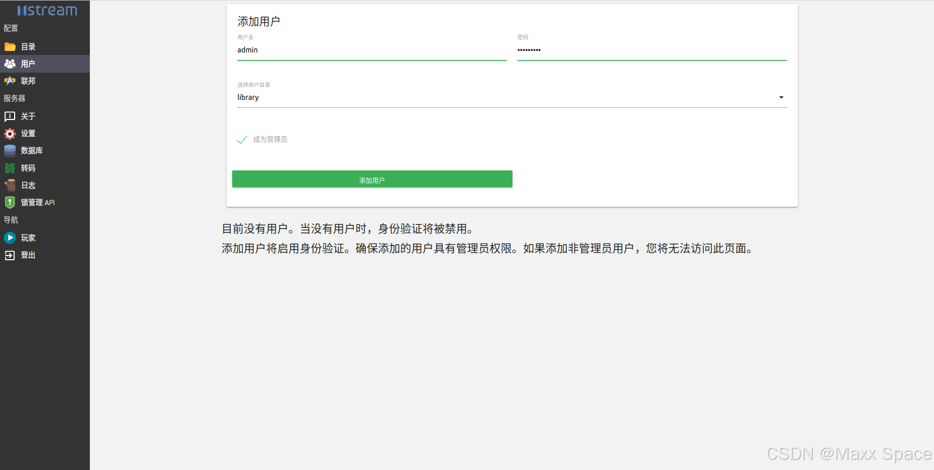Click the database icon for 数据库
Viewport: 934px width, 470px height.
click(x=10, y=151)
